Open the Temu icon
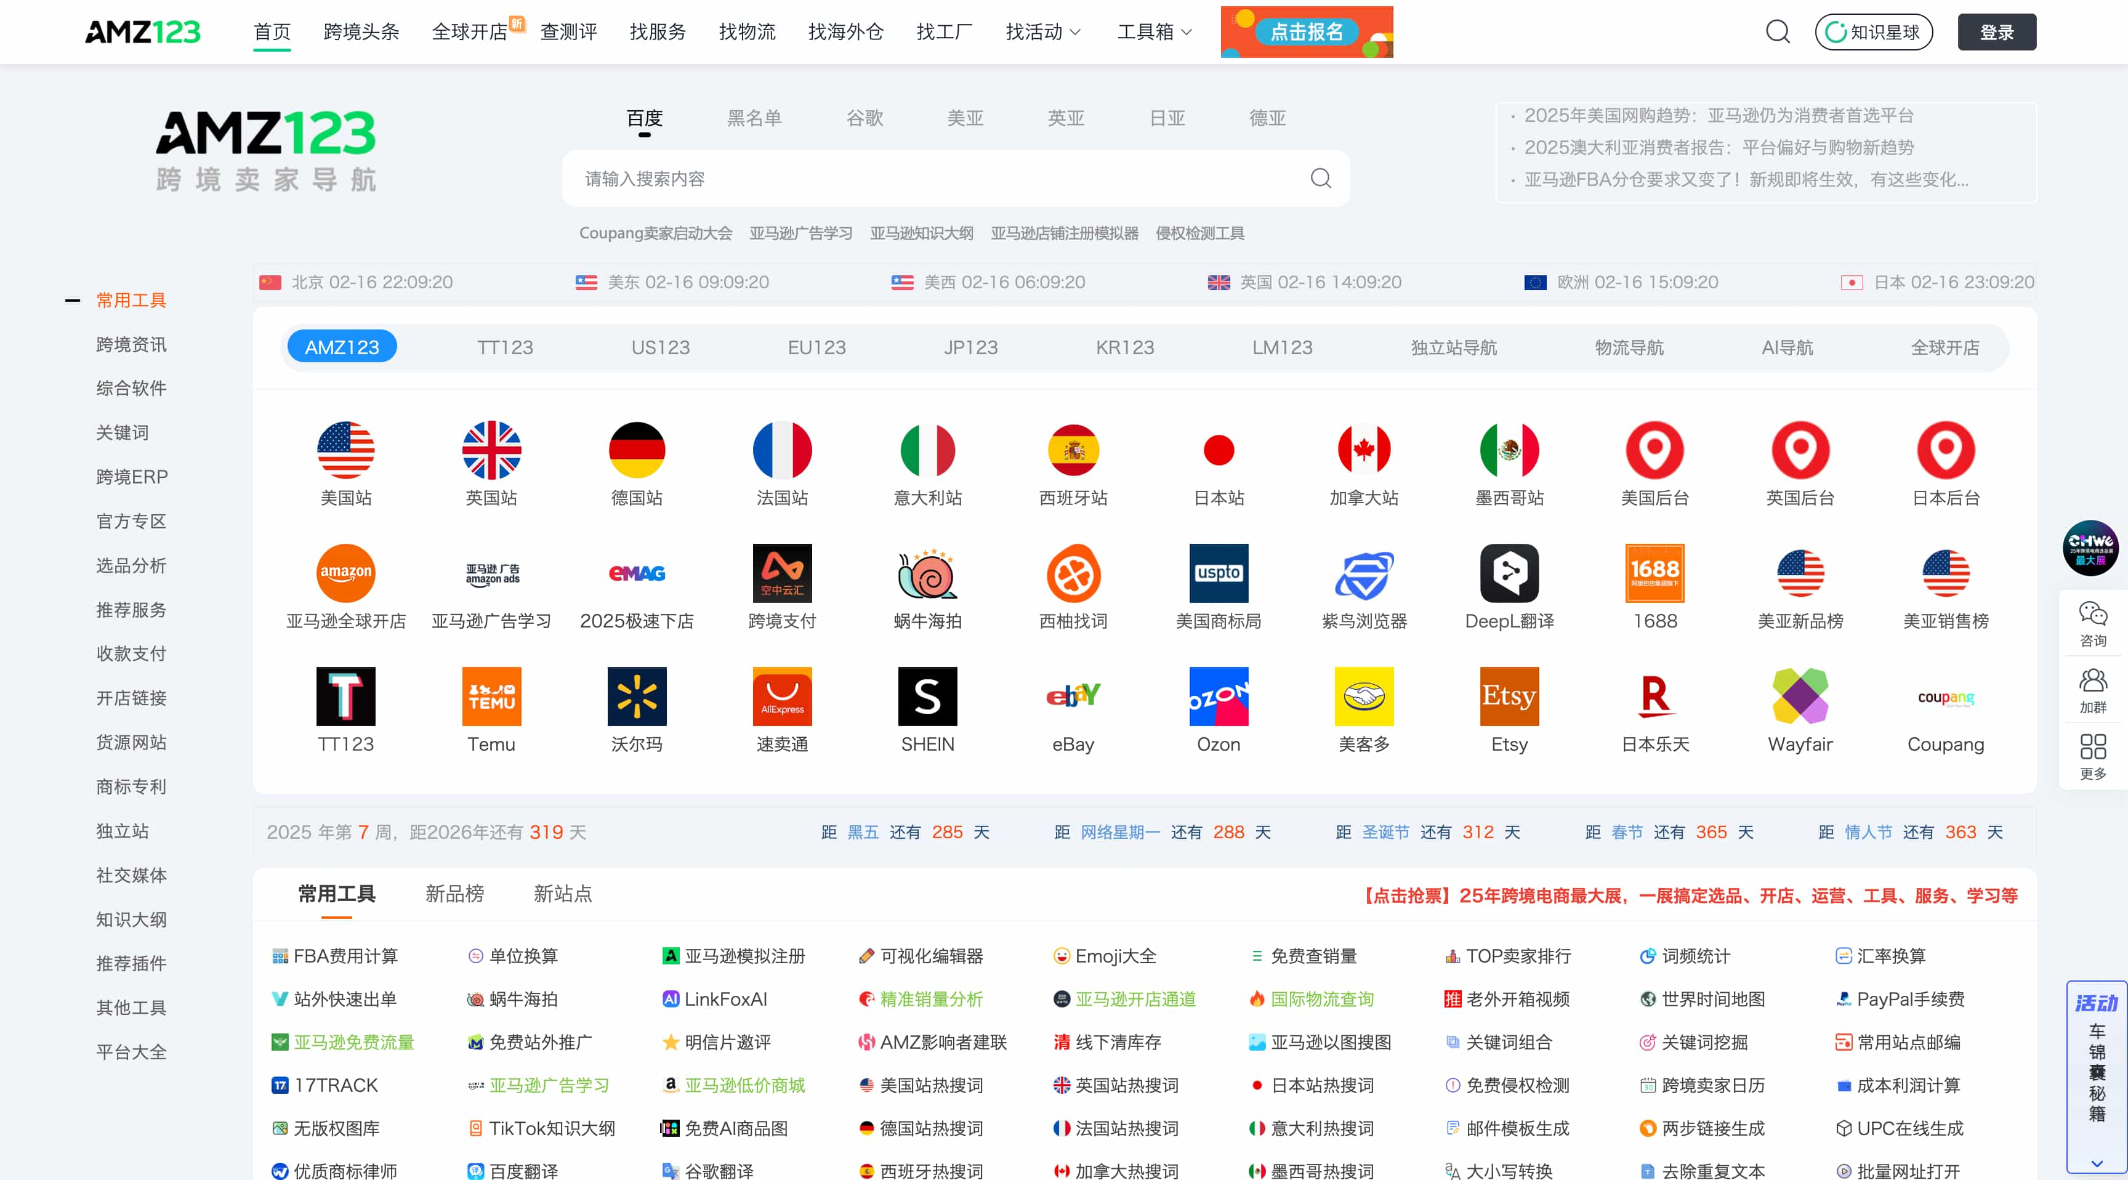This screenshot has height=1180, width=2128. [491, 696]
